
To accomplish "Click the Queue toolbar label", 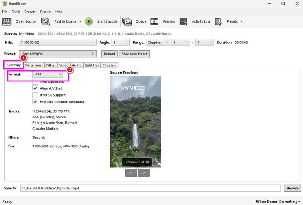I will (141, 22).
